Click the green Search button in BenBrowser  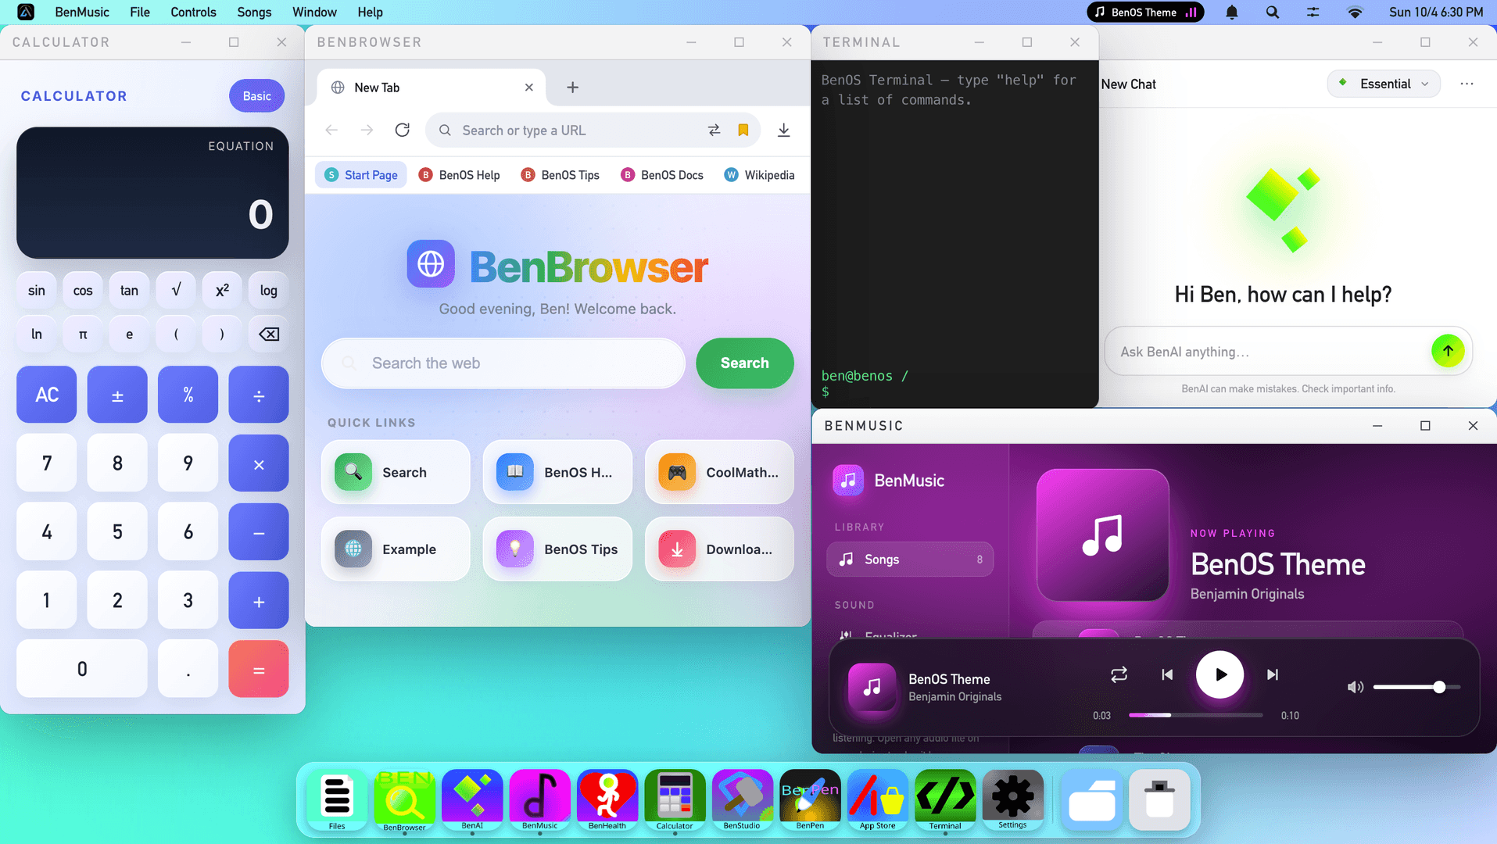(744, 363)
